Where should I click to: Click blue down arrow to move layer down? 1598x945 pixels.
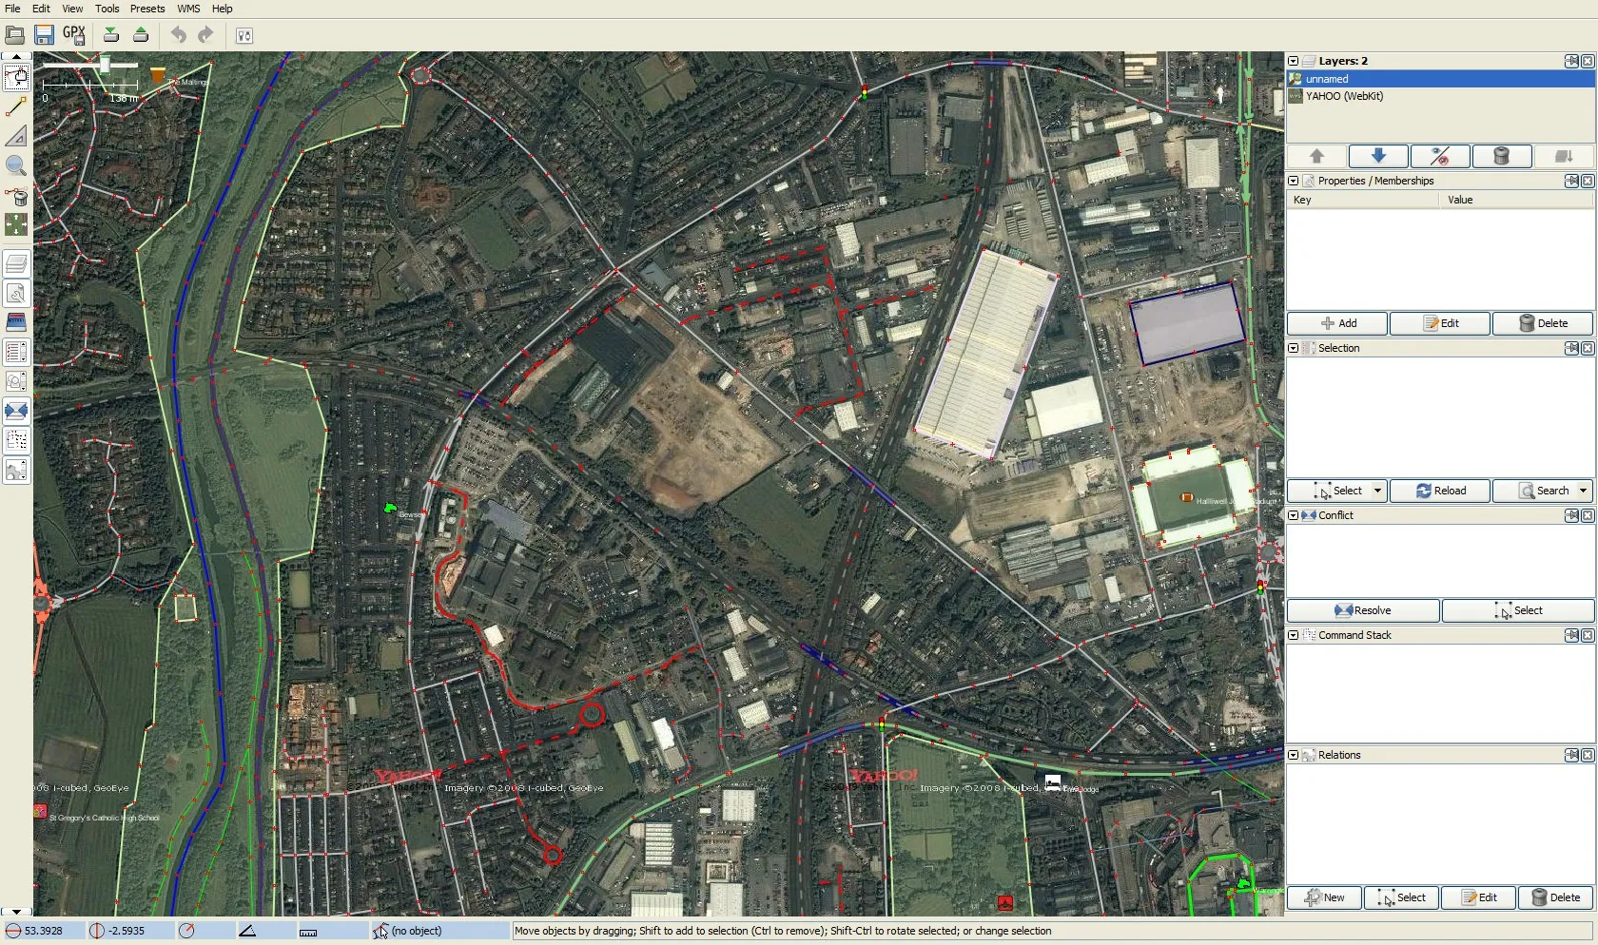tap(1377, 156)
